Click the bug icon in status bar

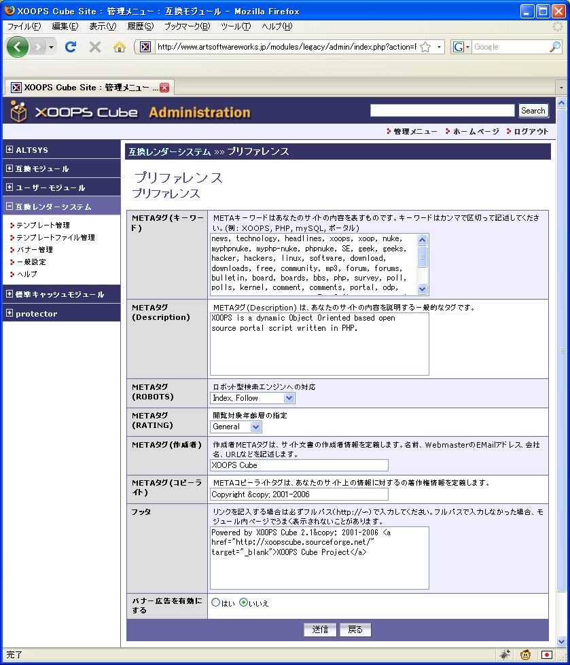point(505,654)
